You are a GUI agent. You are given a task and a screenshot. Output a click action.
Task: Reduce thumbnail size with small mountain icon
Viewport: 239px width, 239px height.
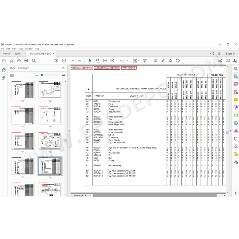point(37,75)
